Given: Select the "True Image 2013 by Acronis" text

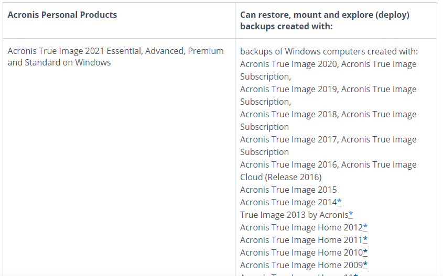Looking at the screenshot, I should 294,215.
